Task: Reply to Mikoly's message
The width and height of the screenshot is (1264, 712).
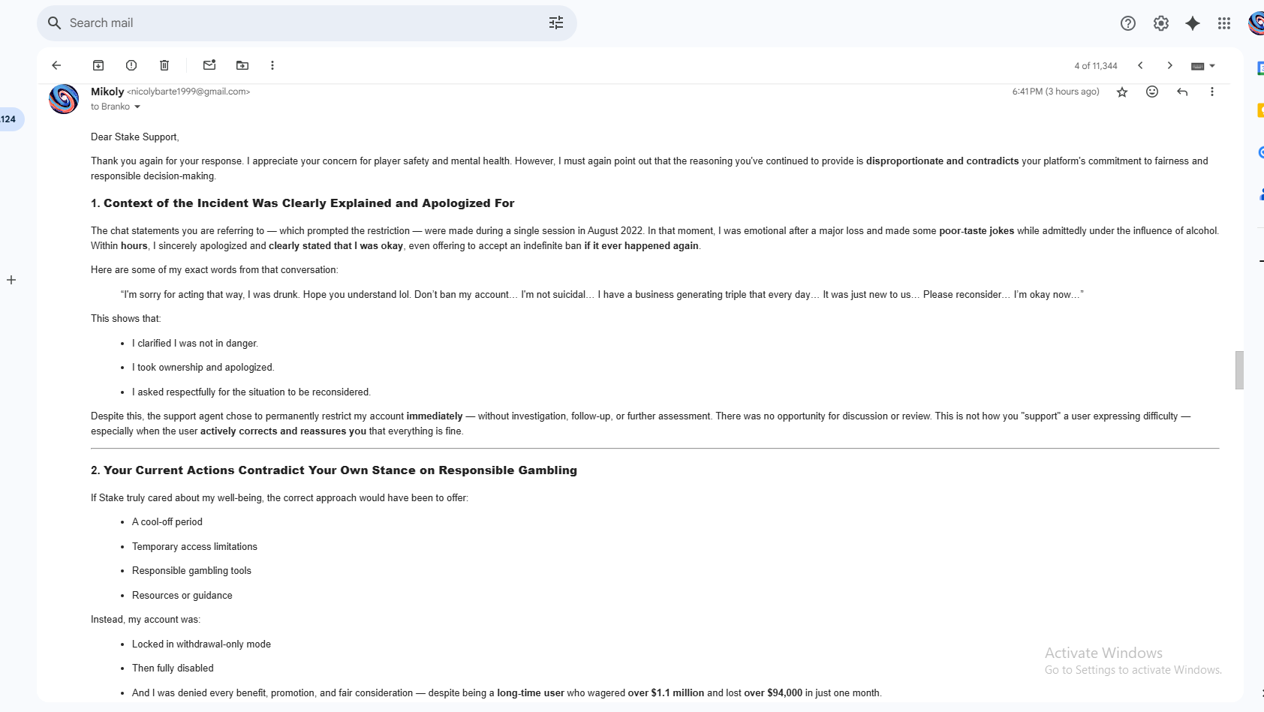Action: (x=1182, y=92)
